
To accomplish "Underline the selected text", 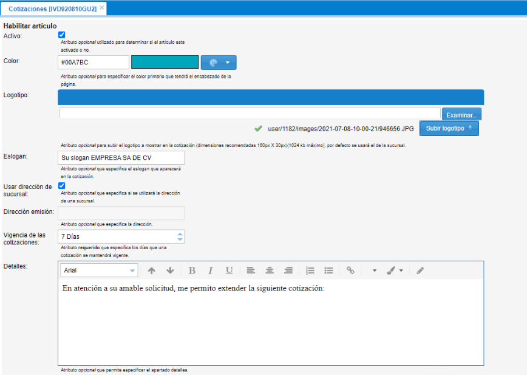I will tap(229, 270).
